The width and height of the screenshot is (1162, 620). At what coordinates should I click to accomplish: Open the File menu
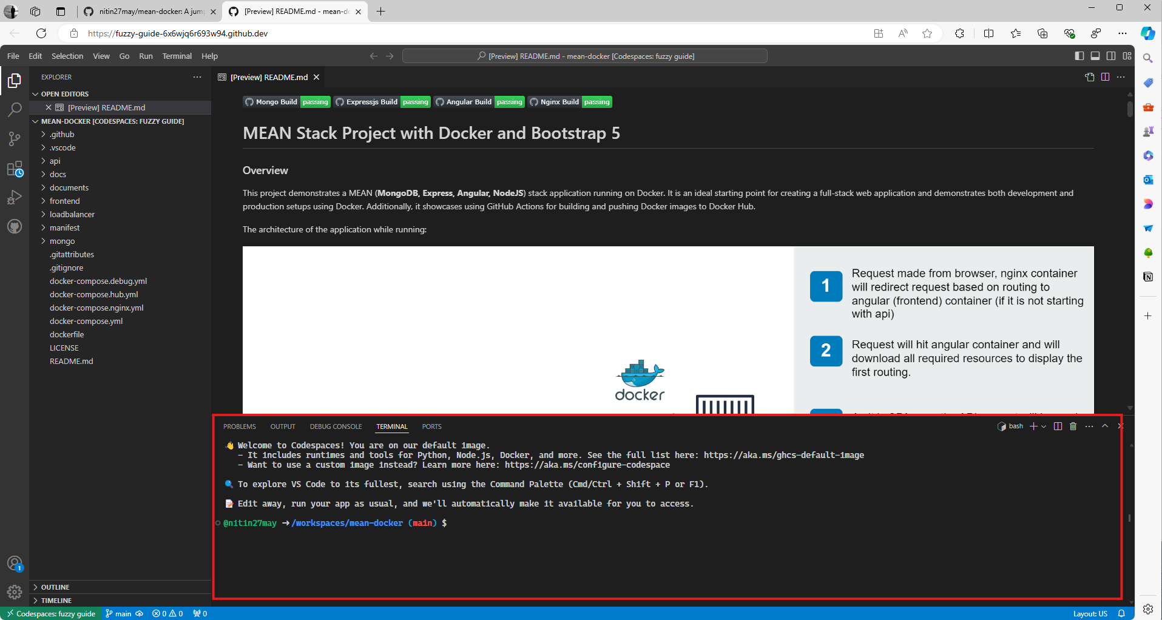pyautogui.click(x=13, y=56)
